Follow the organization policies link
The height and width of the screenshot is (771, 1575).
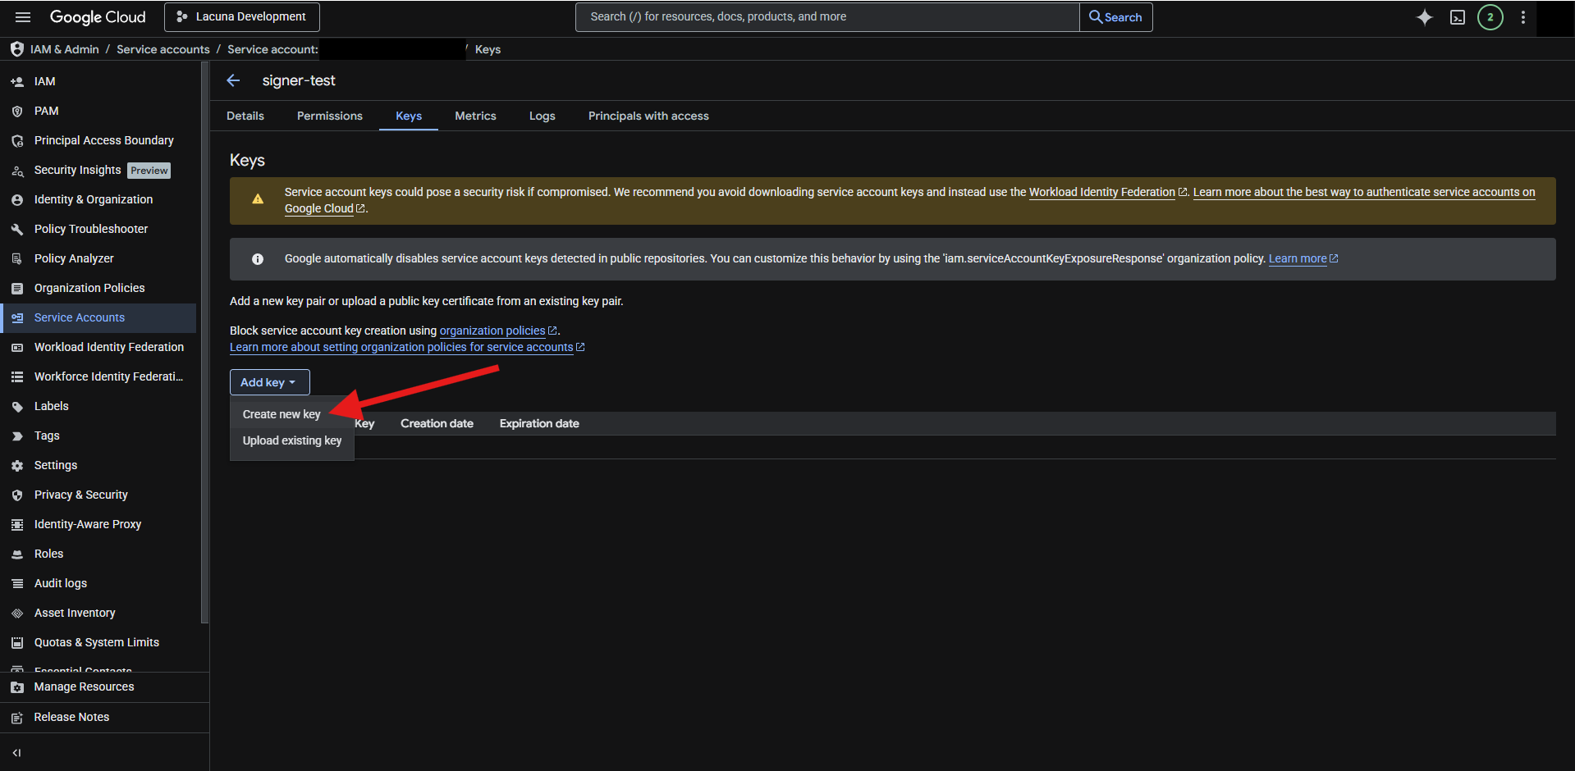(492, 331)
